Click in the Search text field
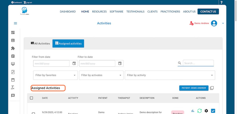 click(x=198, y=63)
